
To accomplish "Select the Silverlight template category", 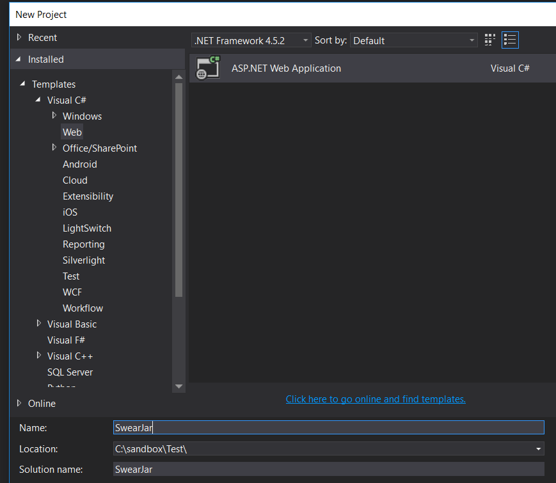I will (83, 260).
